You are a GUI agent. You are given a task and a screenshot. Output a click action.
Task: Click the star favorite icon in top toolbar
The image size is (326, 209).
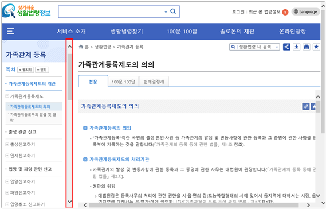pos(316,47)
